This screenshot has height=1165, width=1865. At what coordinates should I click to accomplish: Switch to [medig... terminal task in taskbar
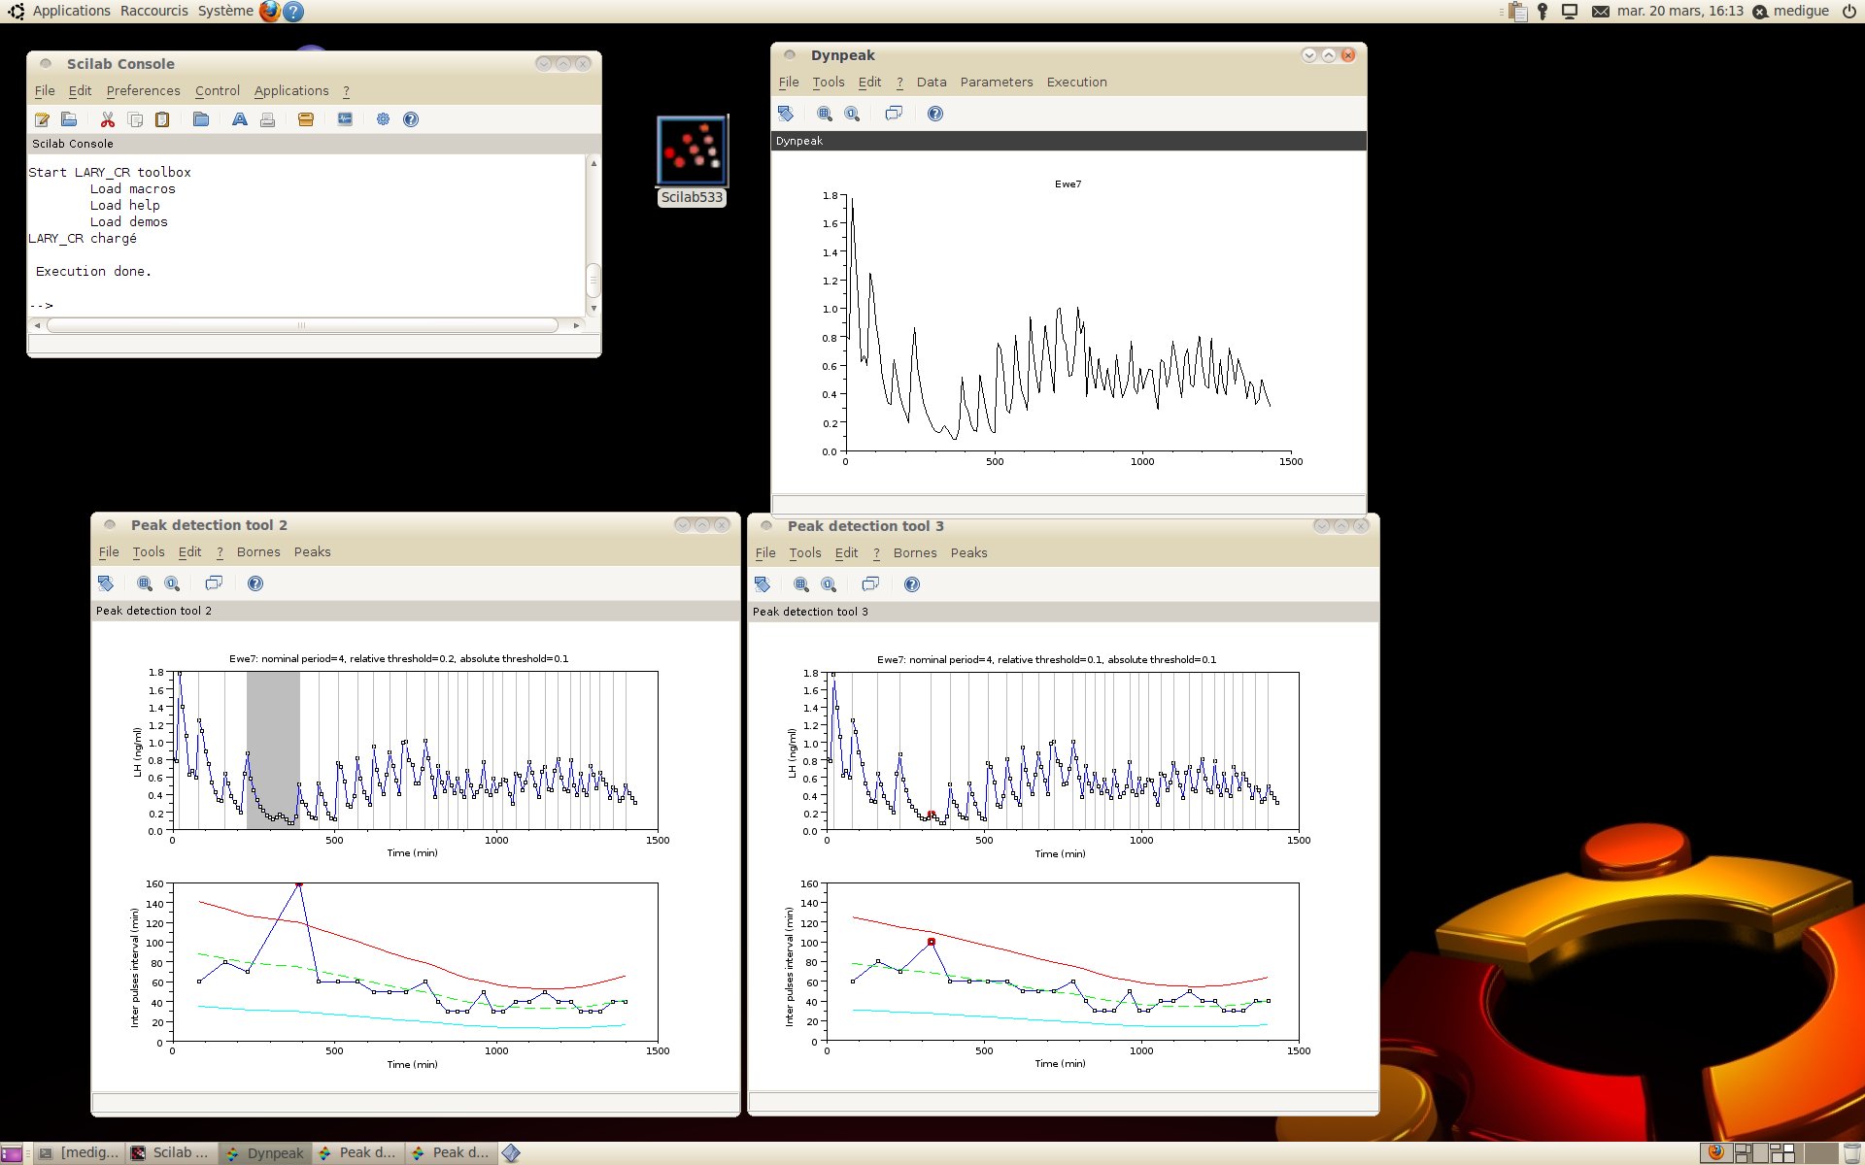tap(79, 1153)
